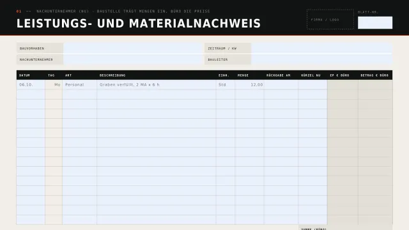Click the Tag cell showing Mo

54,85
